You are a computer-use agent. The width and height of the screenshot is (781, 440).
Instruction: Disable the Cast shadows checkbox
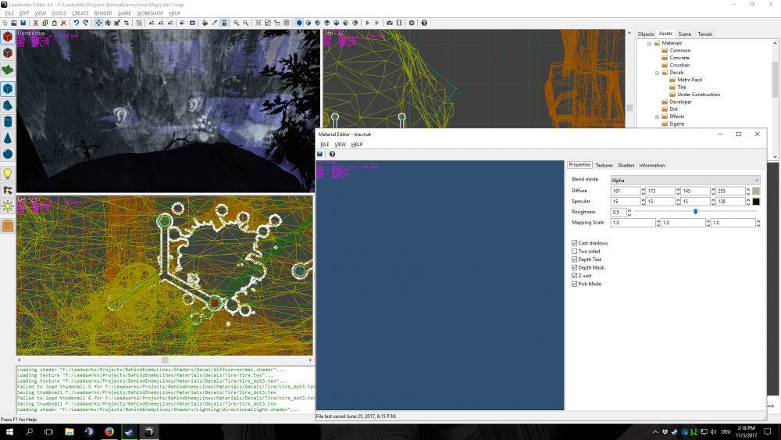575,243
